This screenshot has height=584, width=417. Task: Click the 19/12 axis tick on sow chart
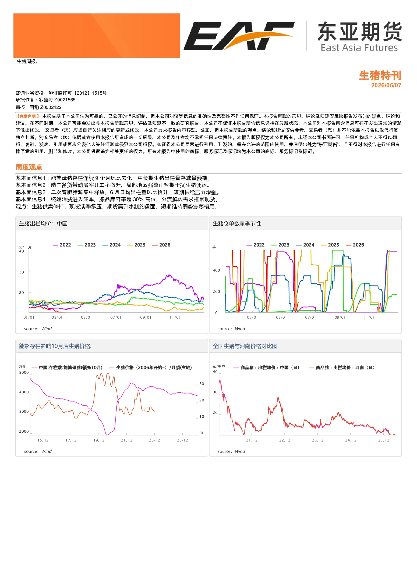point(99,440)
